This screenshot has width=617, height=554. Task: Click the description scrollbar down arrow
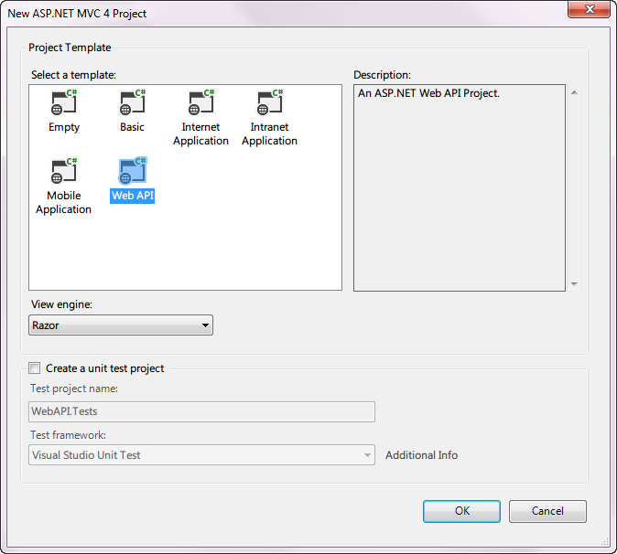(x=574, y=283)
